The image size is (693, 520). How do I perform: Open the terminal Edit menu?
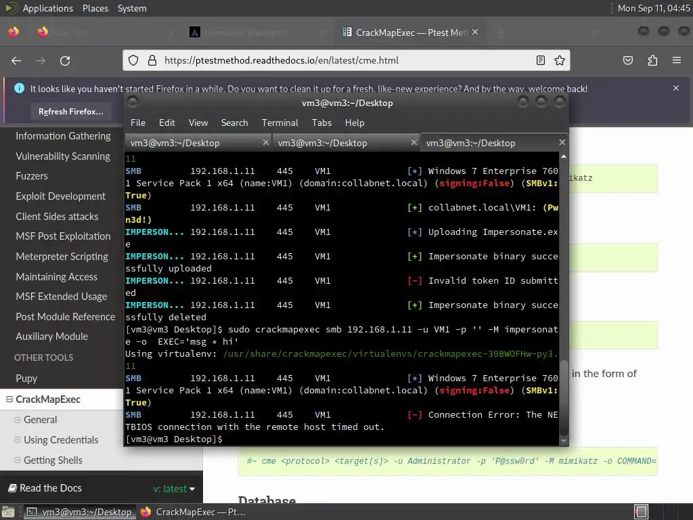pyautogui.click(x=167, y=123)
